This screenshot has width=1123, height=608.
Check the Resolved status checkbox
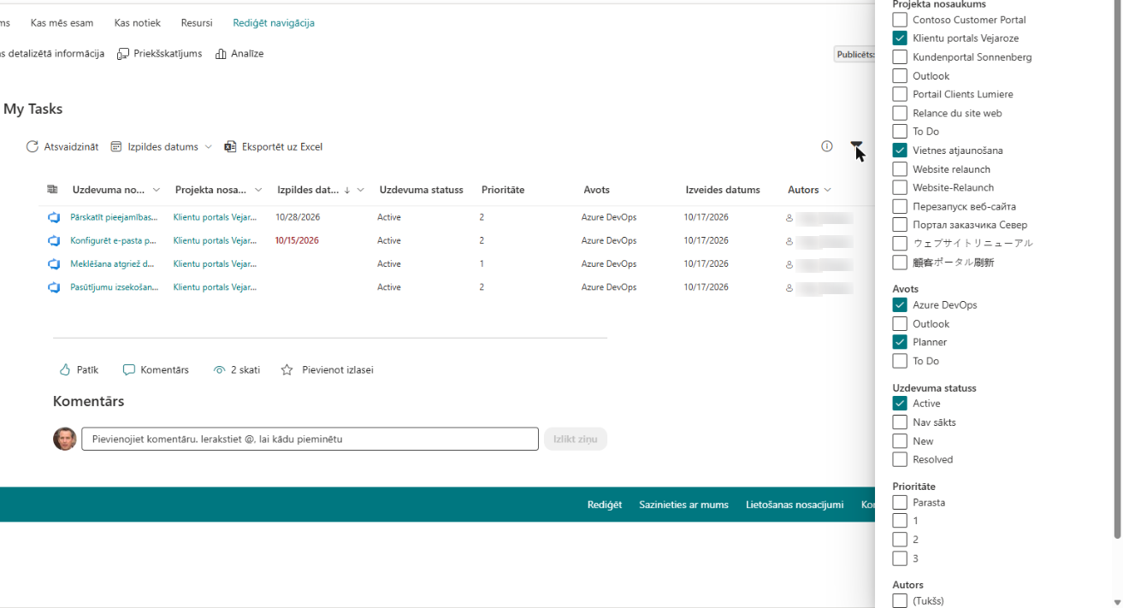click(x=900, y=460)
